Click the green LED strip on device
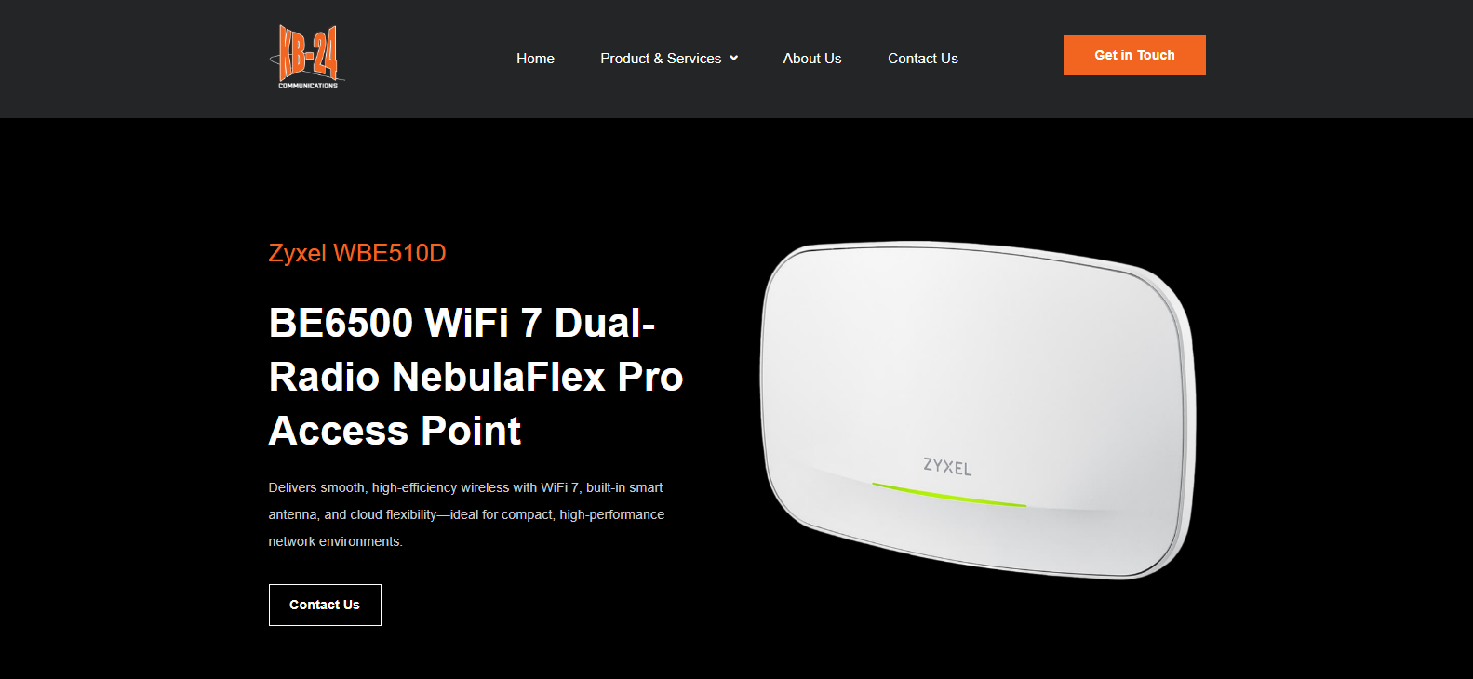This screenshot has height=679, width=1473. tap(949, 495)
